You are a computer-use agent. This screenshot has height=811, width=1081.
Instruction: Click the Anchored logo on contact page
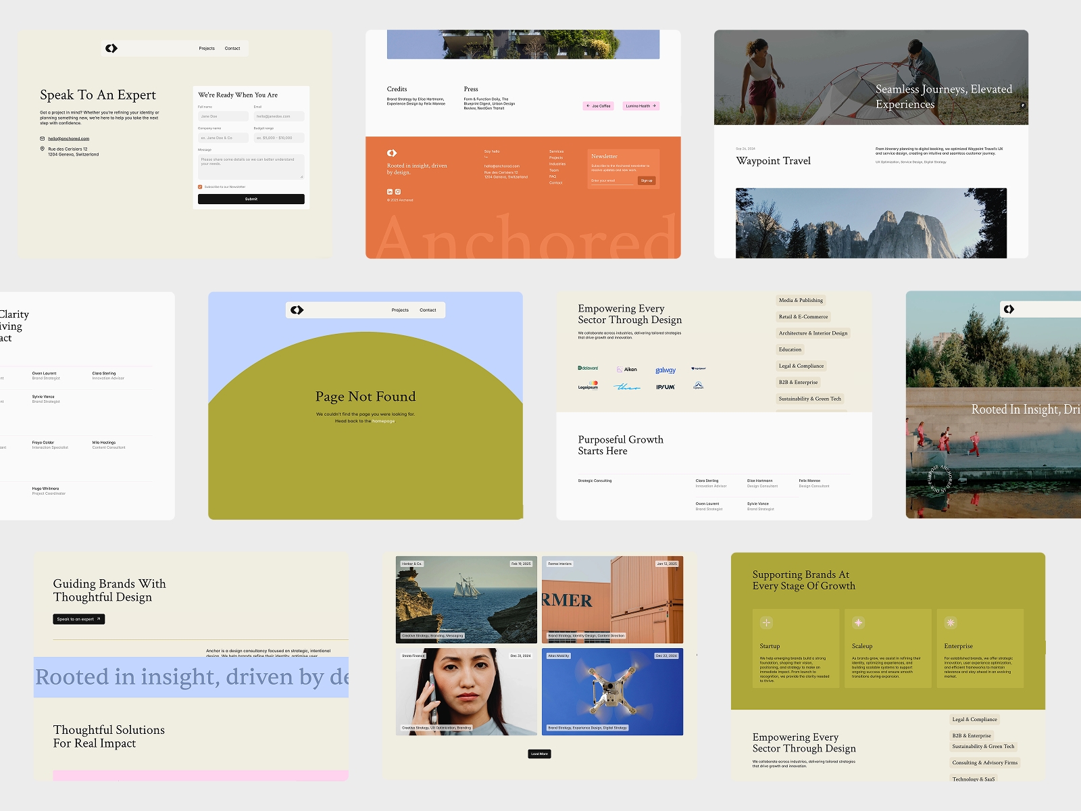[111, 48]
